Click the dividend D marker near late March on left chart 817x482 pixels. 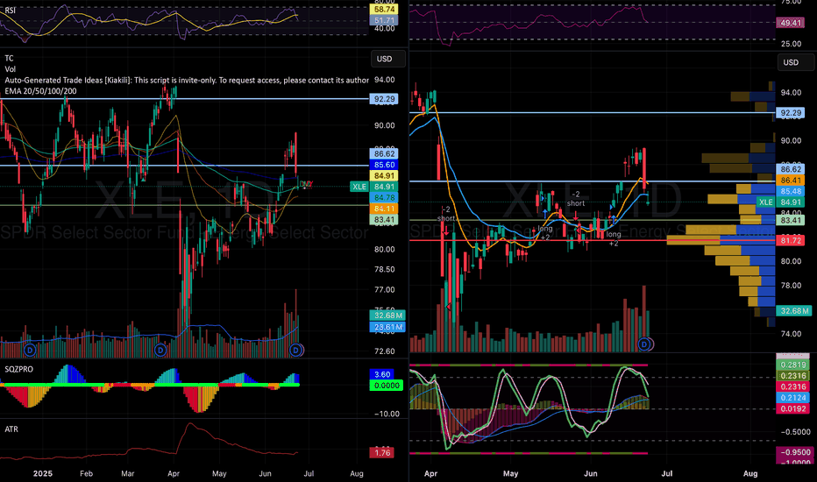[x=160, y=351]
